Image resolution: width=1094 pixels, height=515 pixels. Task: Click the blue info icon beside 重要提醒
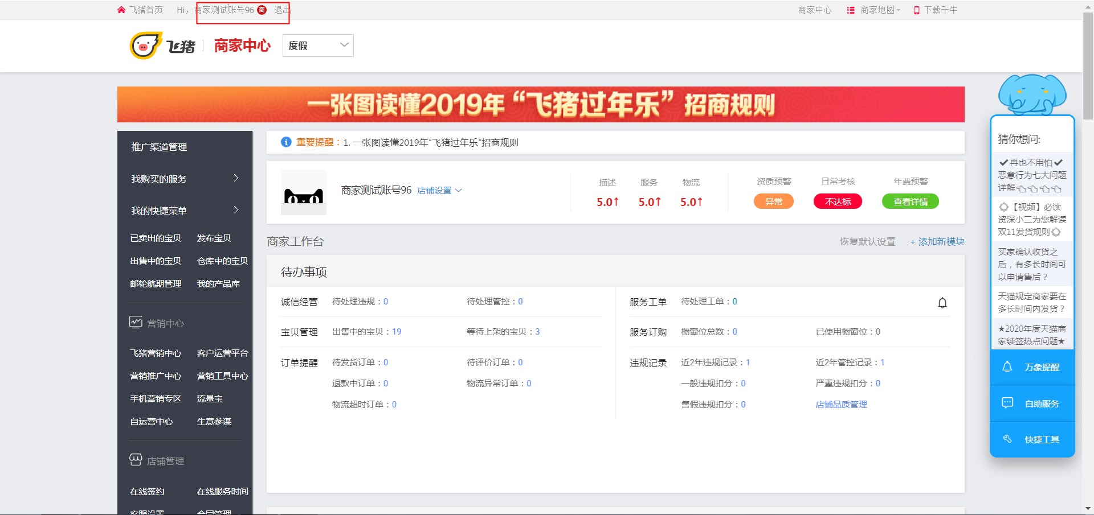click(286, 142)
